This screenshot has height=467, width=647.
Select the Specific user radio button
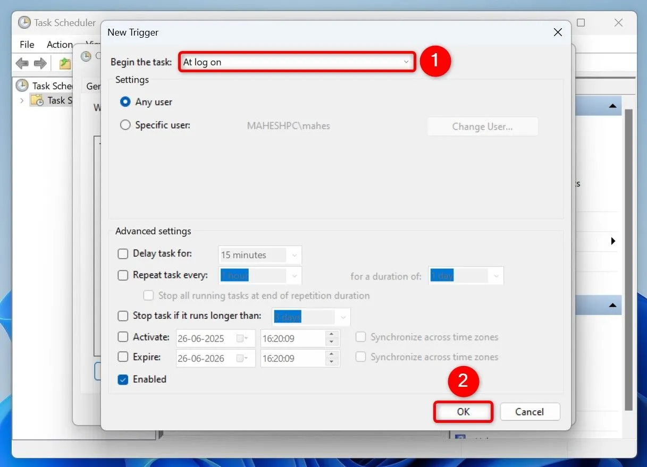(x=125, y=125)
